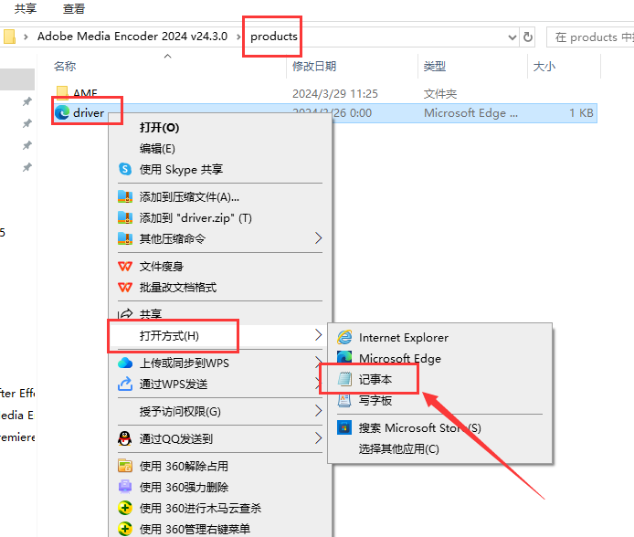Choose 使用 Skype 共享
The image size is (634, 537).
coord(181,169)
